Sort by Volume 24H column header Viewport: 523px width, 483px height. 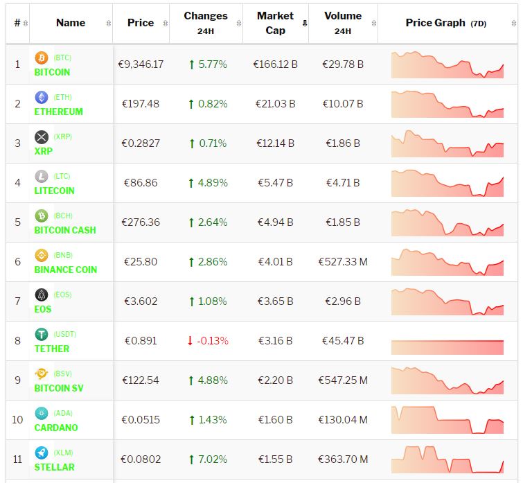pos(342,22)
